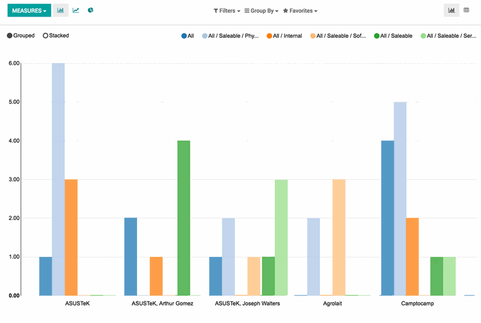
Task: Click the Favorites star icon
Action: tap(286, 11)
